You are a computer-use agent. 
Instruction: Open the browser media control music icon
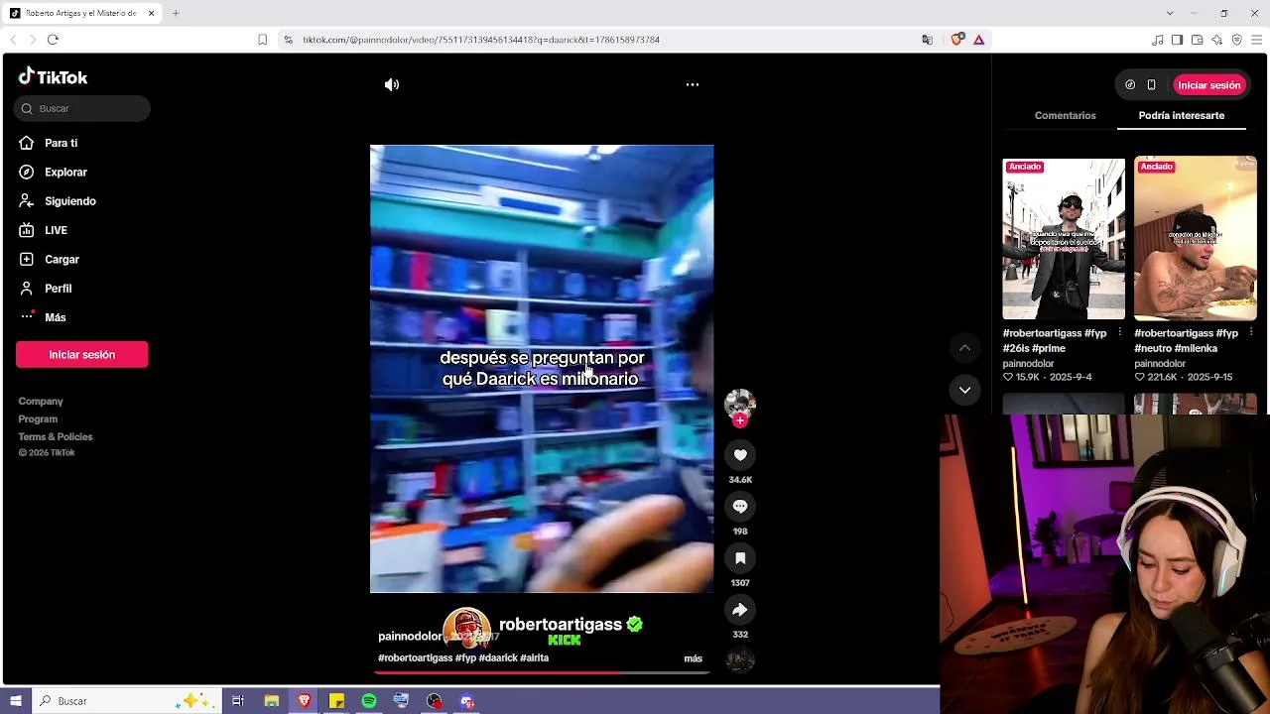[1157, 40]
